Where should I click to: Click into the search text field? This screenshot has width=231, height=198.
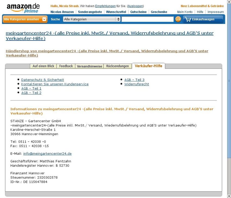147,19
